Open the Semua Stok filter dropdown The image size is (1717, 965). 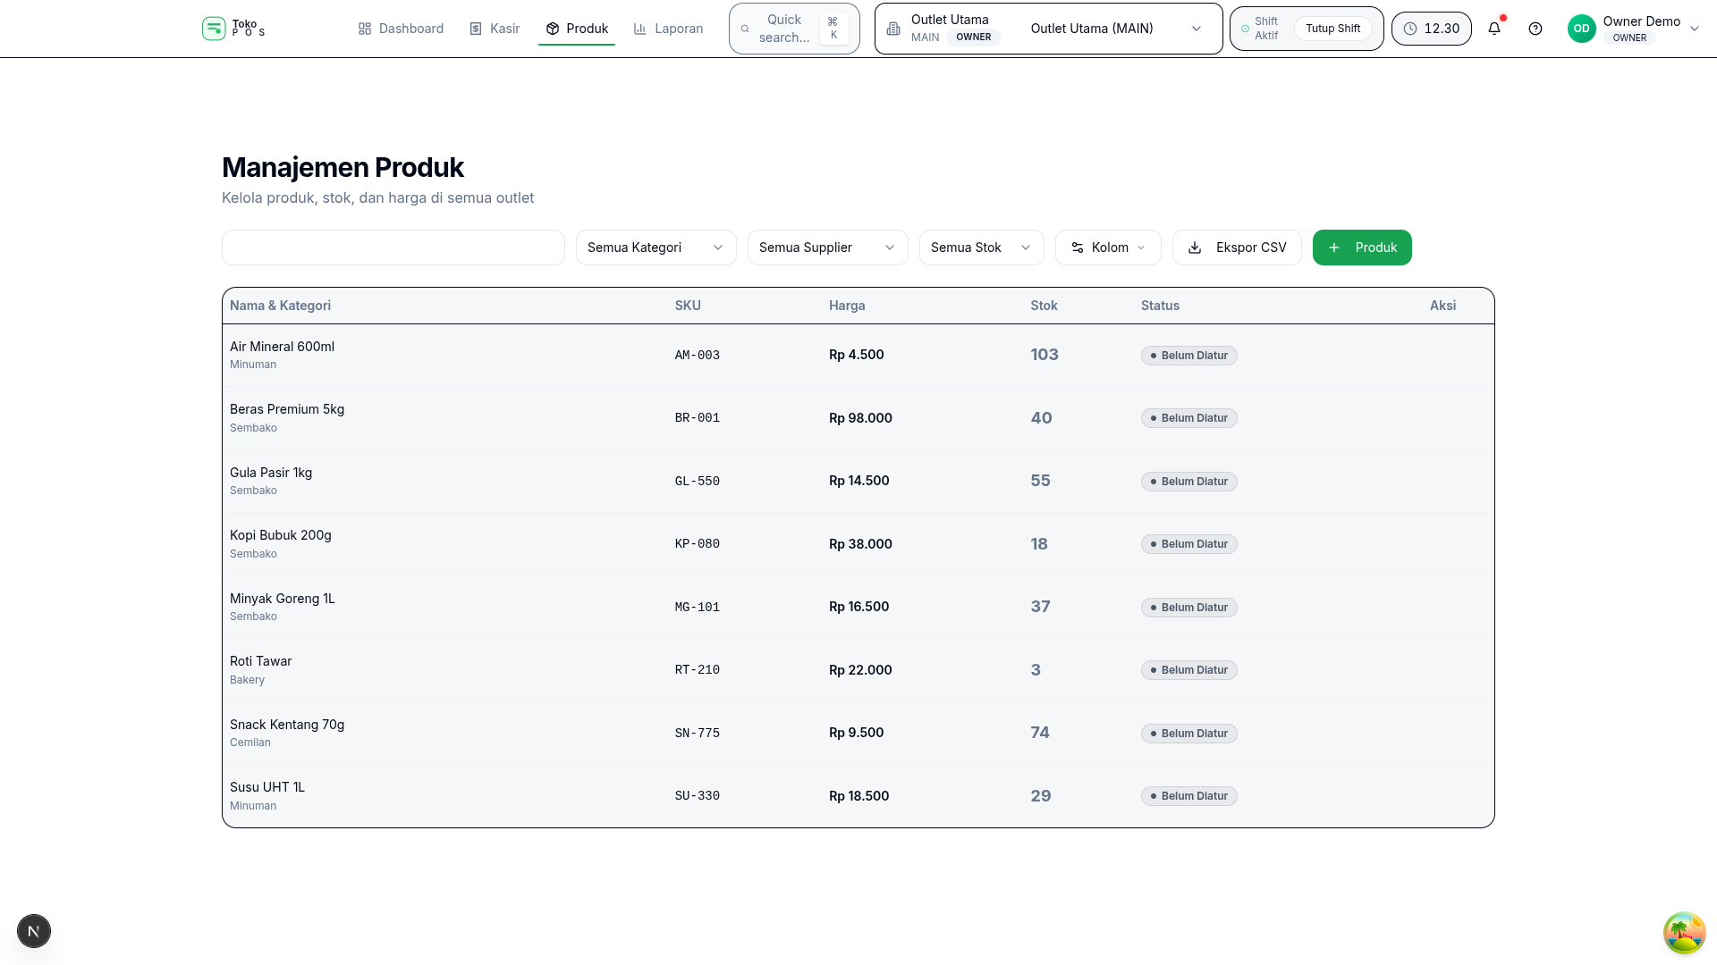pyautogui.click(x=981, y=248)
